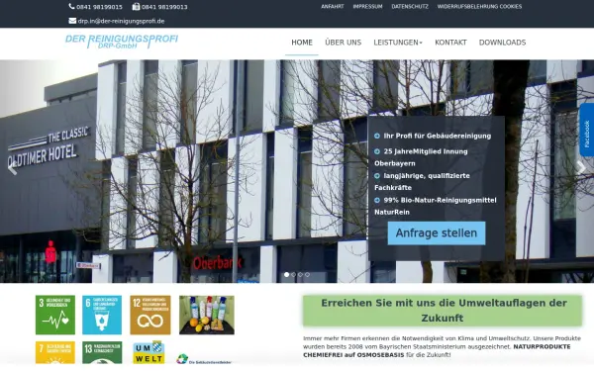Show next slide with right arrow
Image resolution: width=594 pixels, height=371 pixels.
point(581,168)
